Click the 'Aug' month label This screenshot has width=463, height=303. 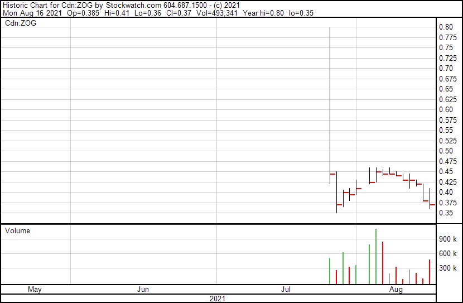(396, 290)
